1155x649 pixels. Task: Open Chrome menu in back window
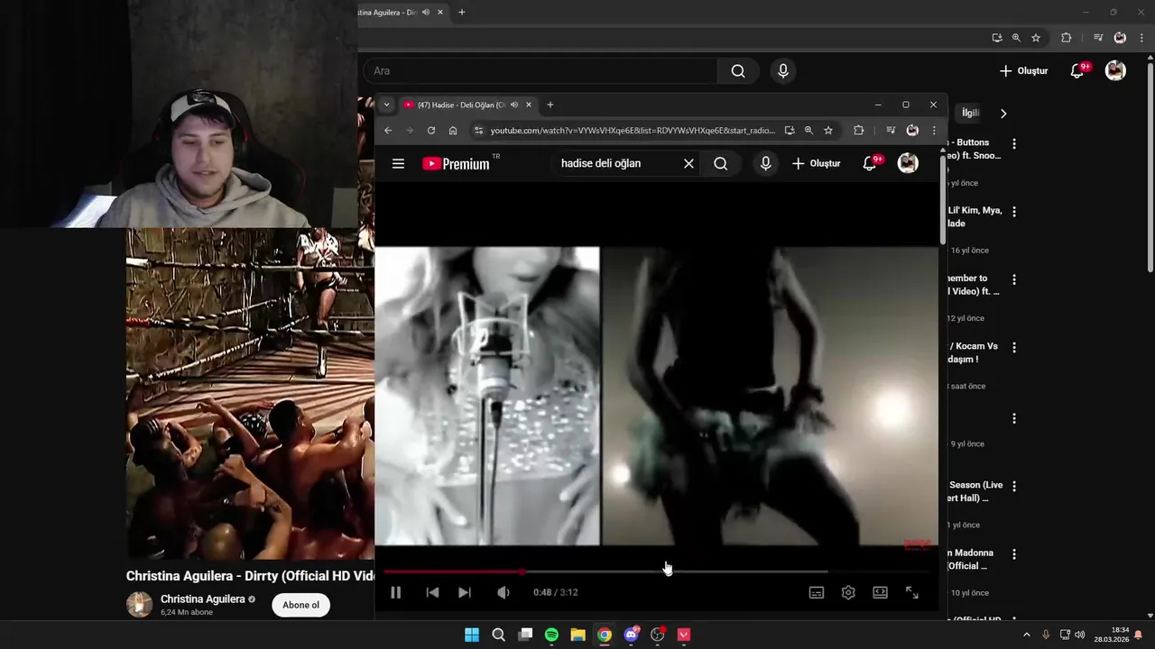[1141, 38]
